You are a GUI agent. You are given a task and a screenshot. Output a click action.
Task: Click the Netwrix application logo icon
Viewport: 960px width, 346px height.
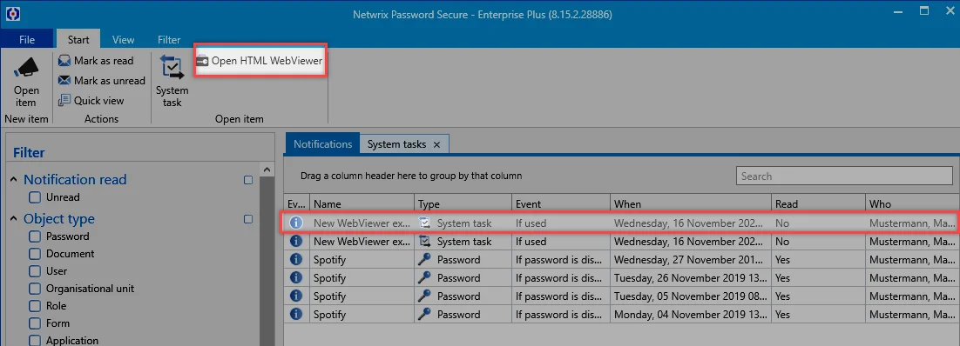pyautogui.click(x=12, y=14)
